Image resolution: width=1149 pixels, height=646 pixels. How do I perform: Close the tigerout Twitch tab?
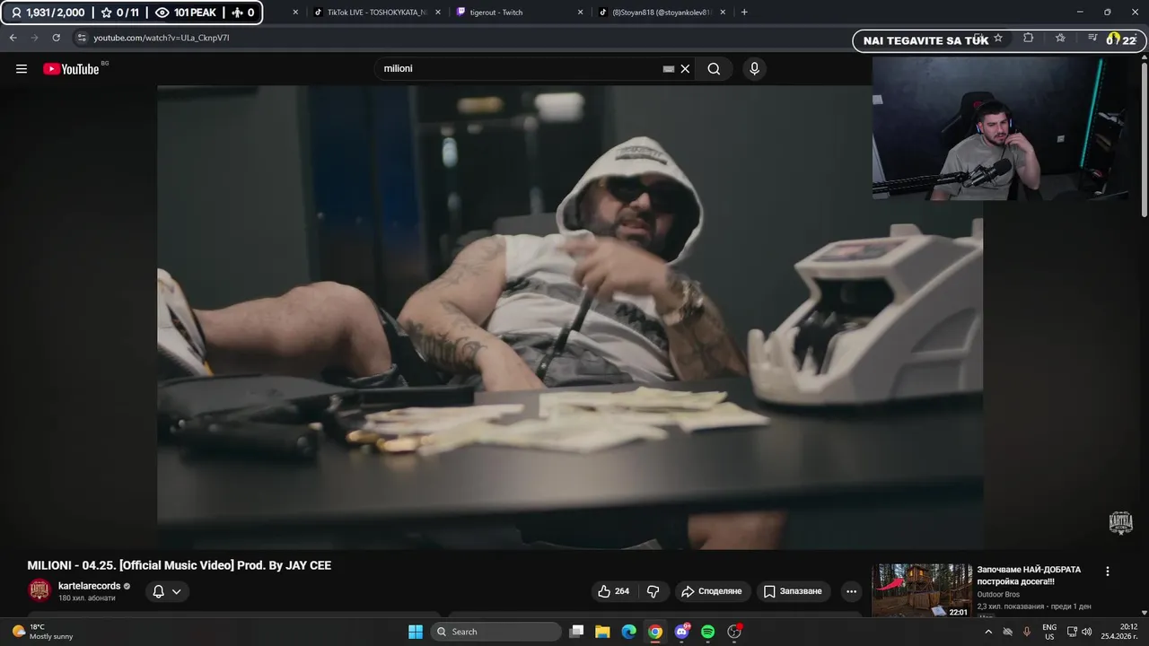(x=580, y=13)
